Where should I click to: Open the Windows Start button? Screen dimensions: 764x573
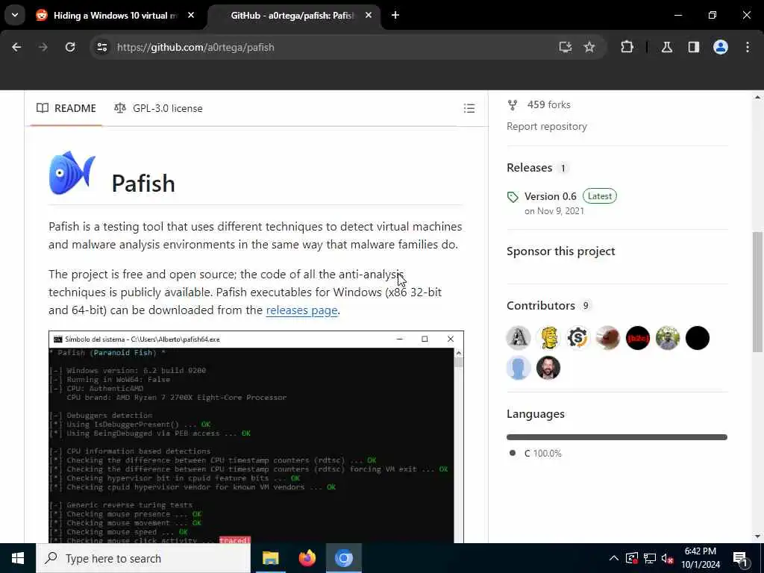click(x=18, y=558)
